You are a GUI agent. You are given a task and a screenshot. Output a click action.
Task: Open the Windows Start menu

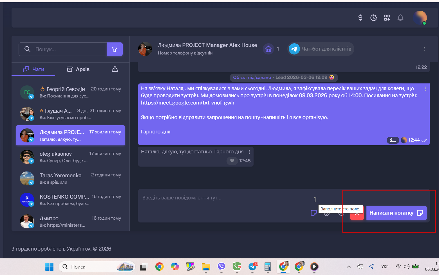49,267
